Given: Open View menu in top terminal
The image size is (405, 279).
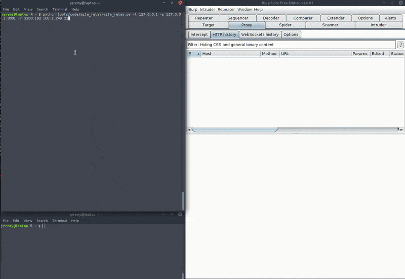Looking at the screenshot, I should [x=28, y=9].
